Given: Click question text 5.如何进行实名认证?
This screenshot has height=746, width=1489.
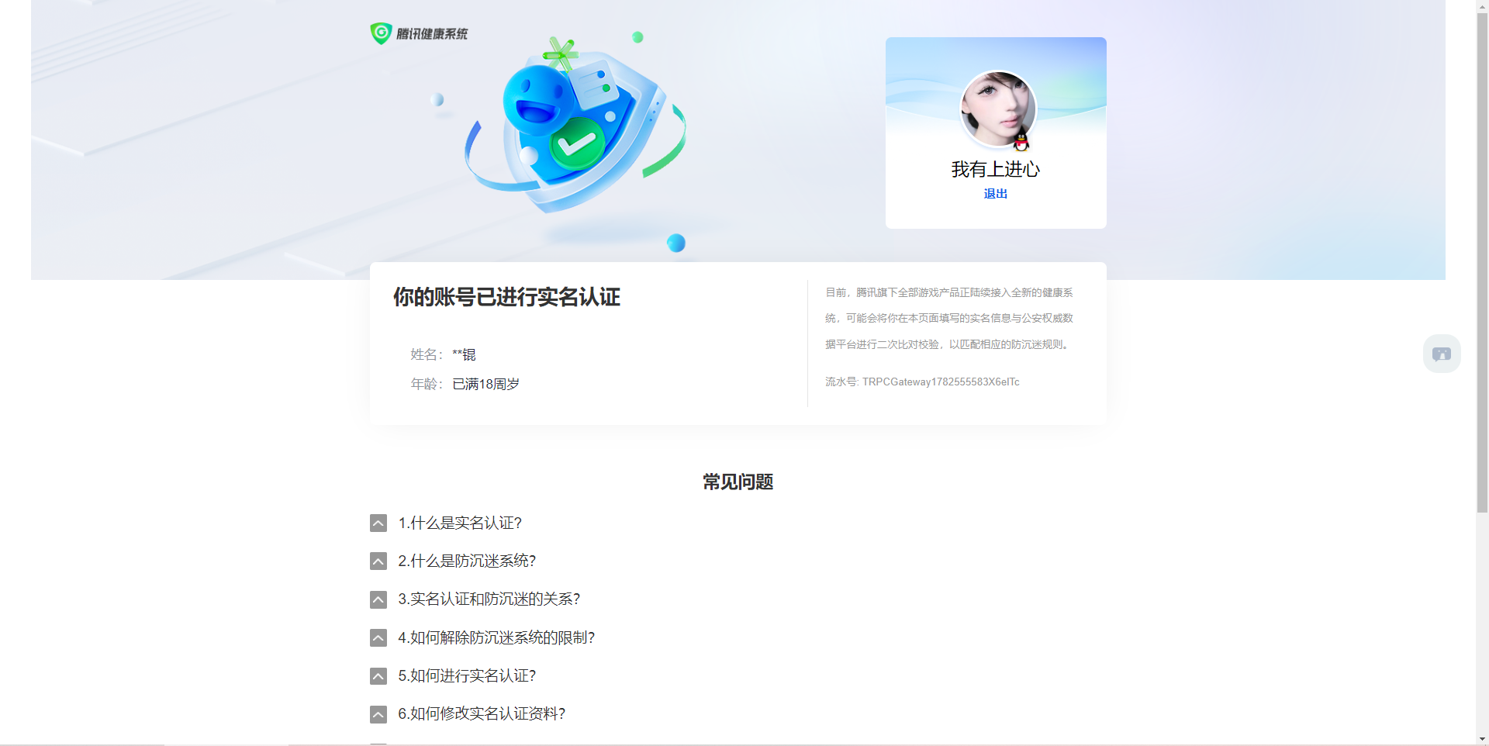Looking at the screenshot, I should click(x=467, y=676).
